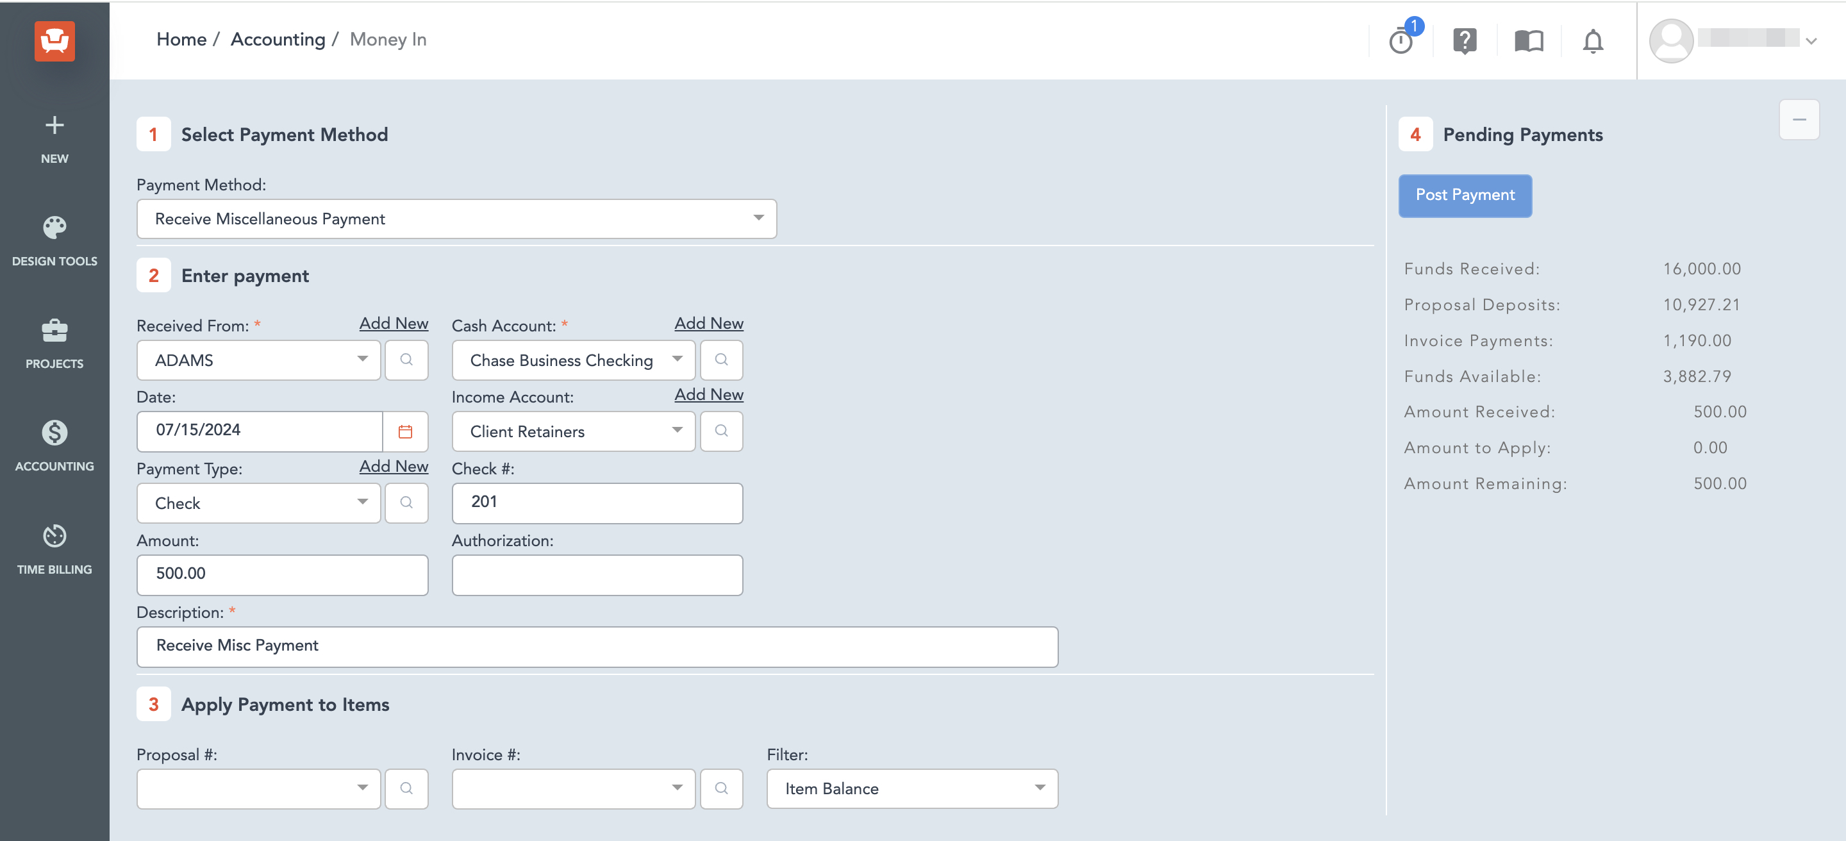Click Add New for Cash Account
This screenshot has height=841, width=1846.
coord(709,323)
